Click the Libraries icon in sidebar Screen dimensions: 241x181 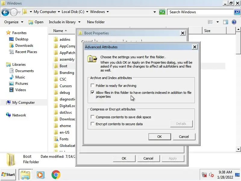pos(8,65)
